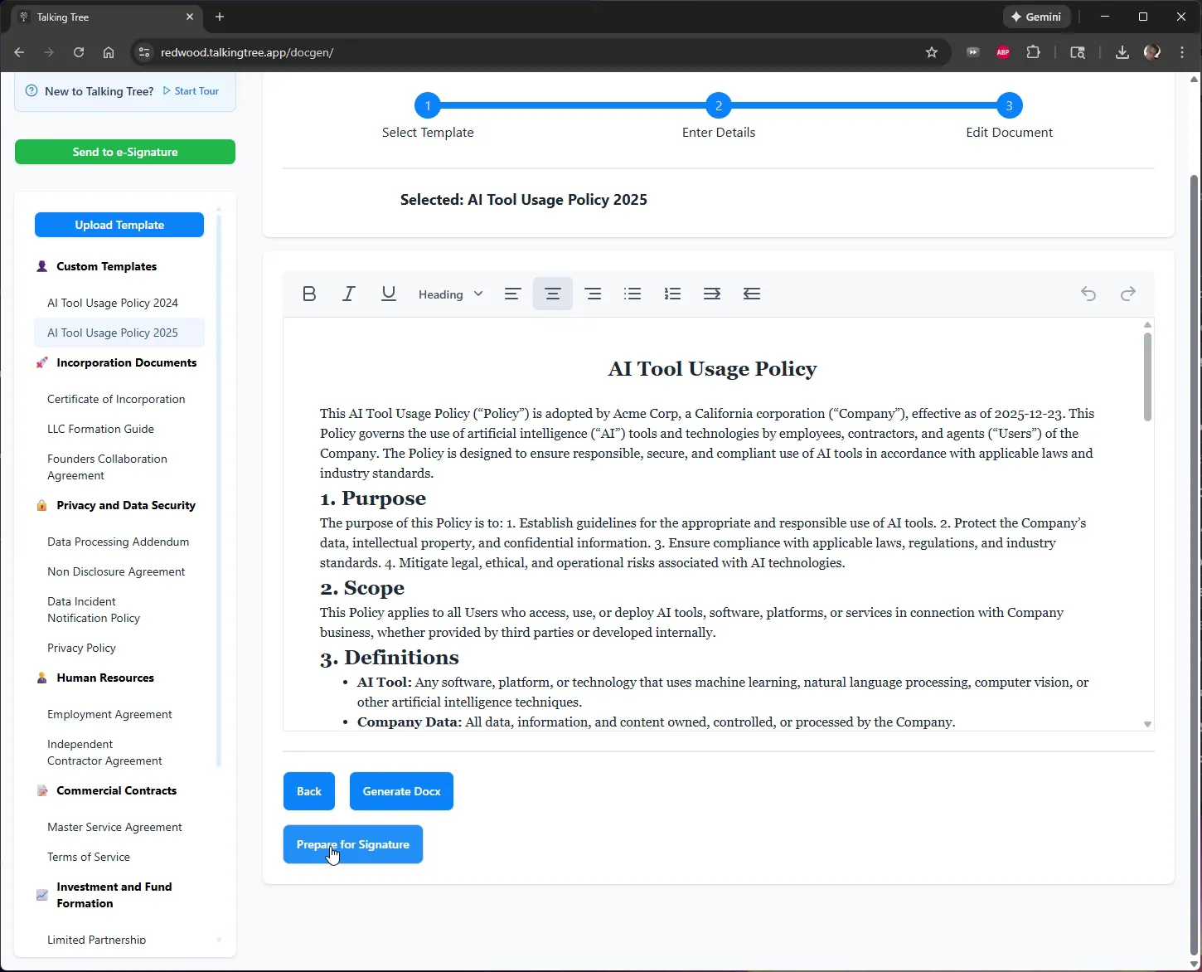Image resolution: width=1202 pixels, height=972 pixels.
Task: Insert a numbered list
Action: (672, 294)
